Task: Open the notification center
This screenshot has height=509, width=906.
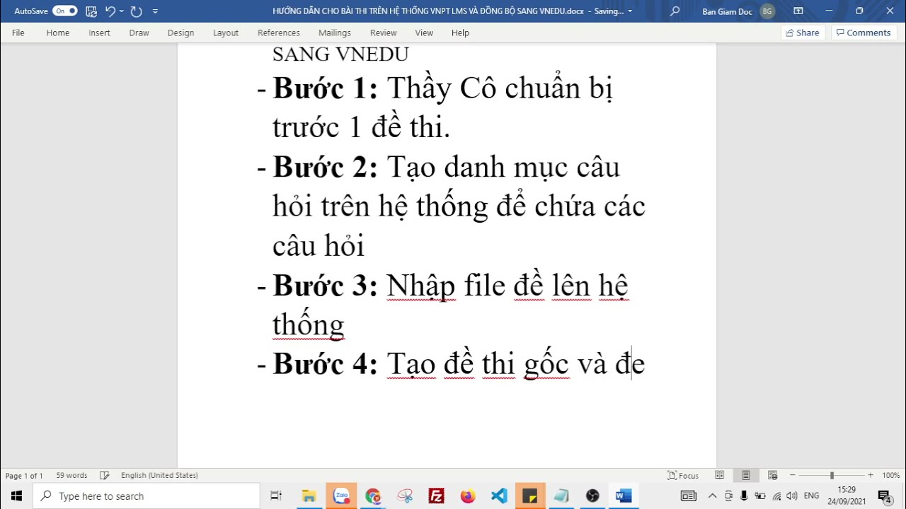Action: pos(884,496)
